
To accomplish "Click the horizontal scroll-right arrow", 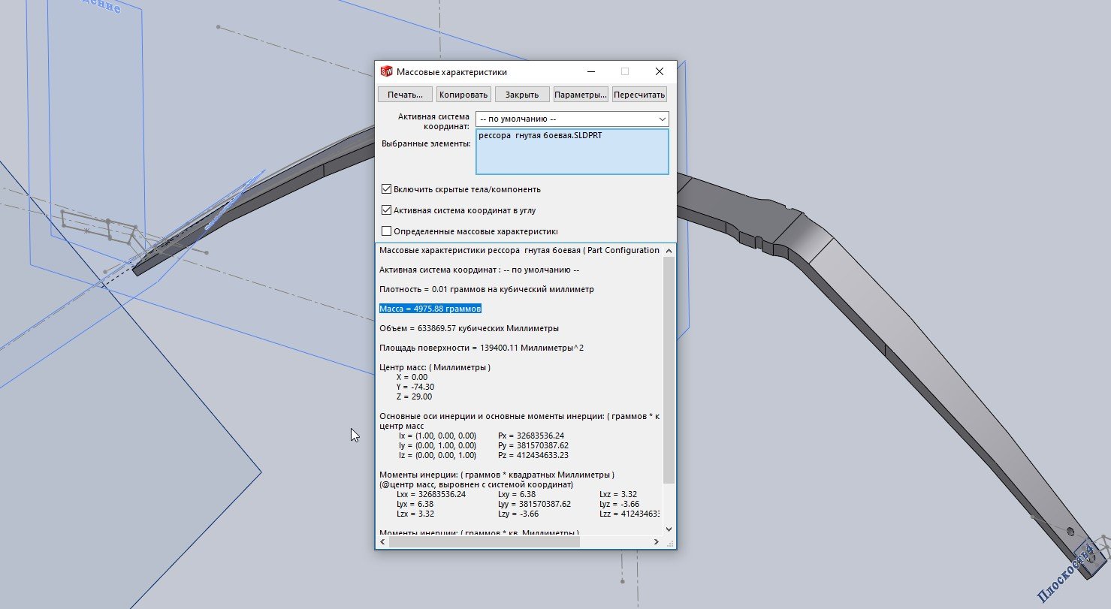I will pos(656,541).
